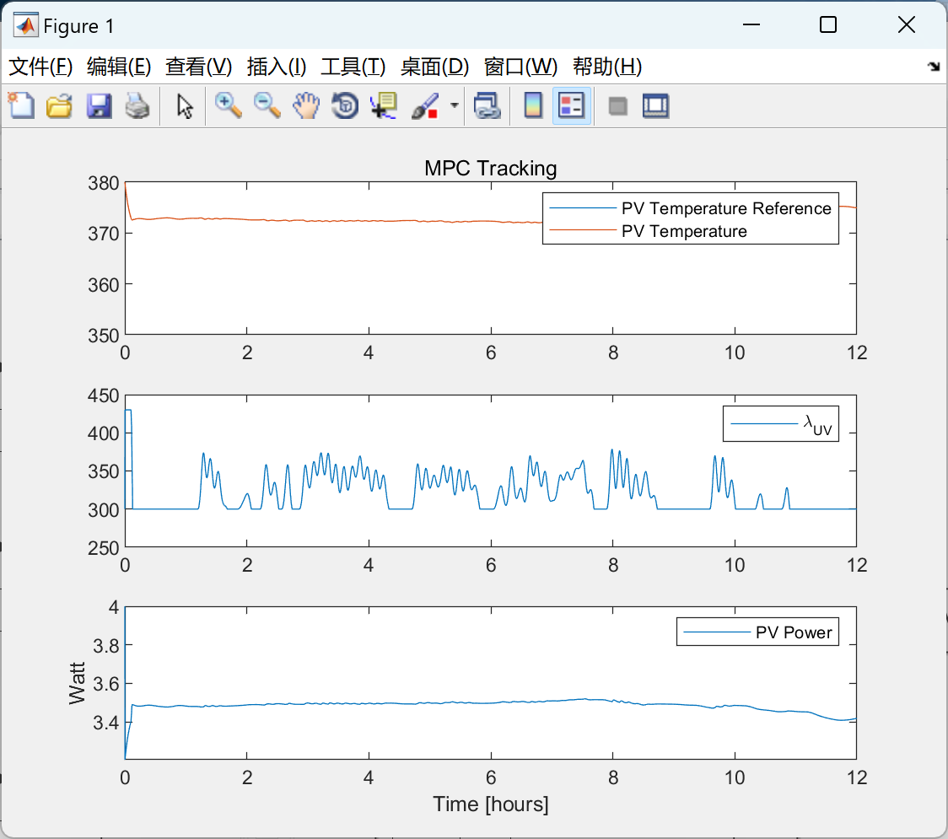The width and height of the screenshot is (948, 839).
Task: Open a file with the folder icon
Action: tap(60, 105)
